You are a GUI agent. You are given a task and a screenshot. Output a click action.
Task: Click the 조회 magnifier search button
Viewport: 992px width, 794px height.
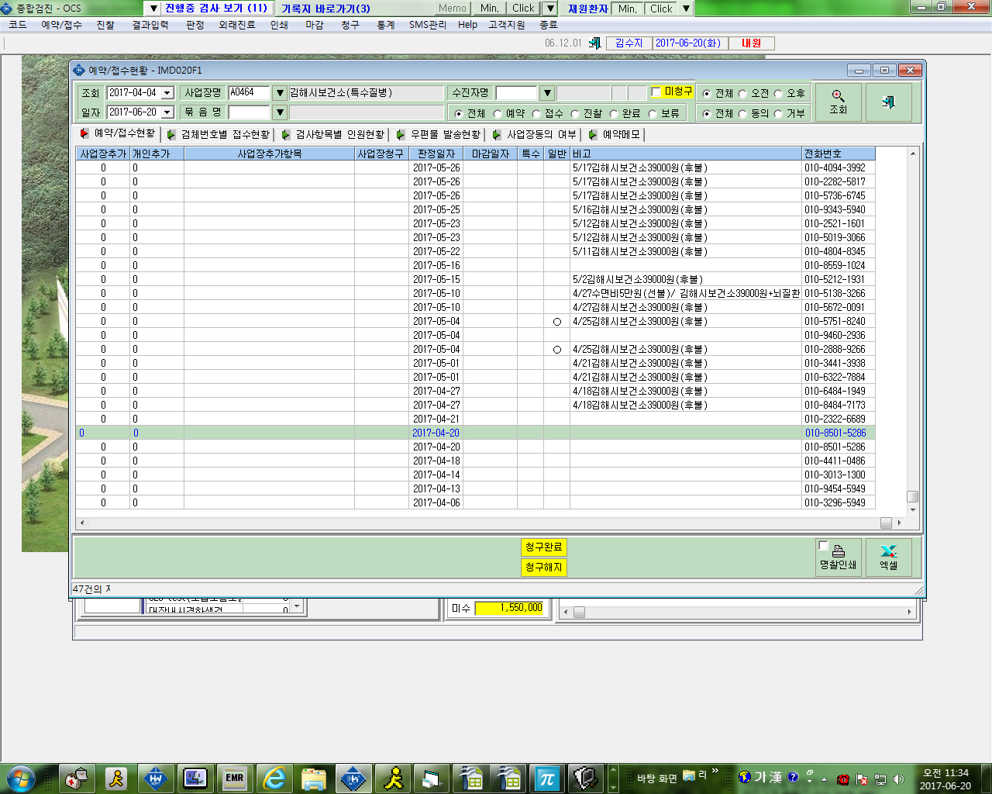click(838, 102)
